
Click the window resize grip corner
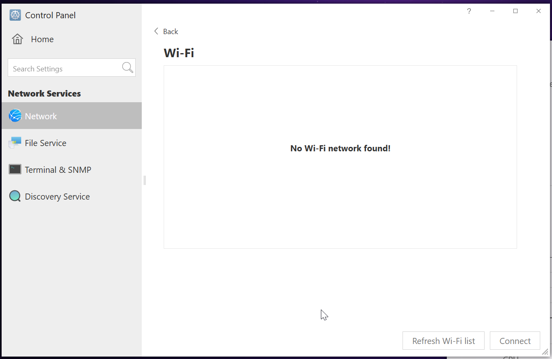click(545, 352)
